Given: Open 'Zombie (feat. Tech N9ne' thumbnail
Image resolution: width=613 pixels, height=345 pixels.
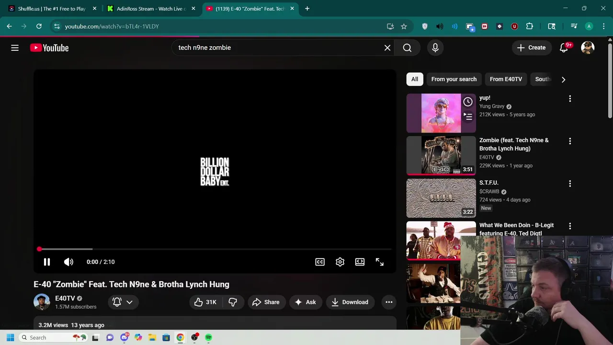Looking at the screenshot, I should click(x=441, y=156).
